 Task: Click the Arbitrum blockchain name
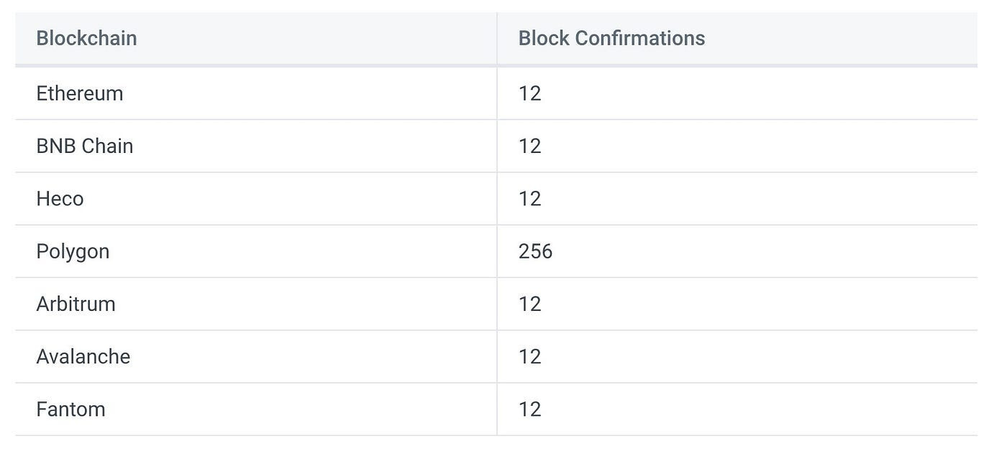click(76, 304)
